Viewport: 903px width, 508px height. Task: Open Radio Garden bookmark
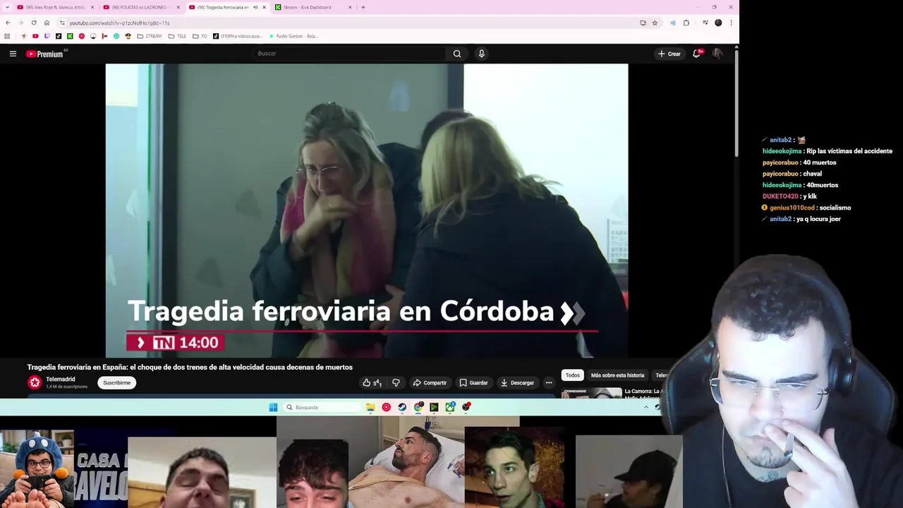click(x=293, y=36)
